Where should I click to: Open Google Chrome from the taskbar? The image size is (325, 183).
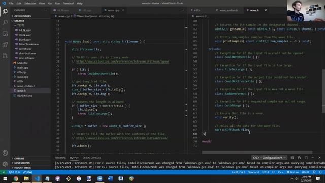point(16,178)
